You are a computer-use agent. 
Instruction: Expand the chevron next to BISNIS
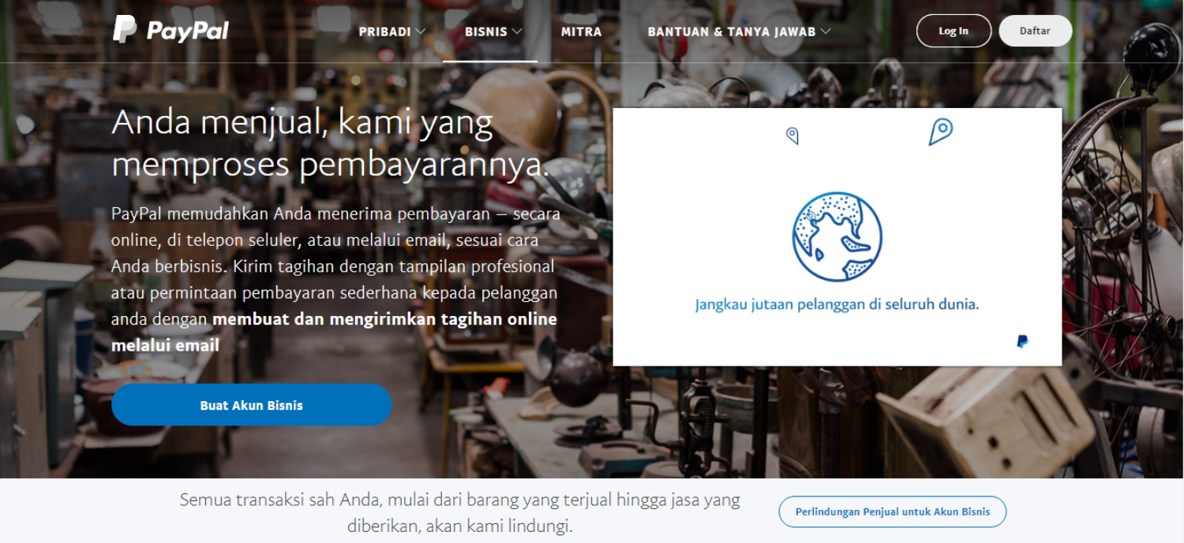pyautogui.click(x=517, y=32)
